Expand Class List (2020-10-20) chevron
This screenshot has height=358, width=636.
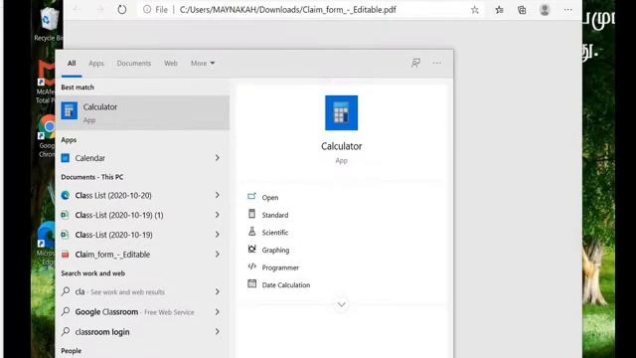(x=218, y=195)
